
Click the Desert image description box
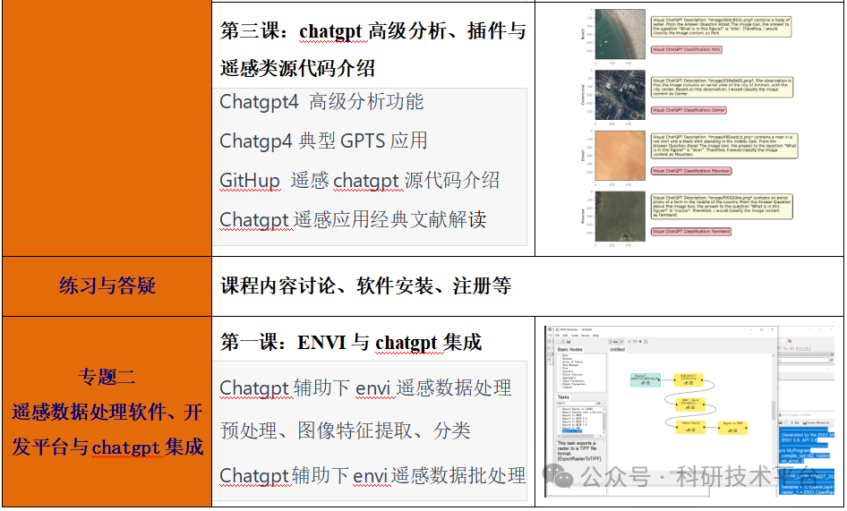pyautogui.click(x=724, y=146)
